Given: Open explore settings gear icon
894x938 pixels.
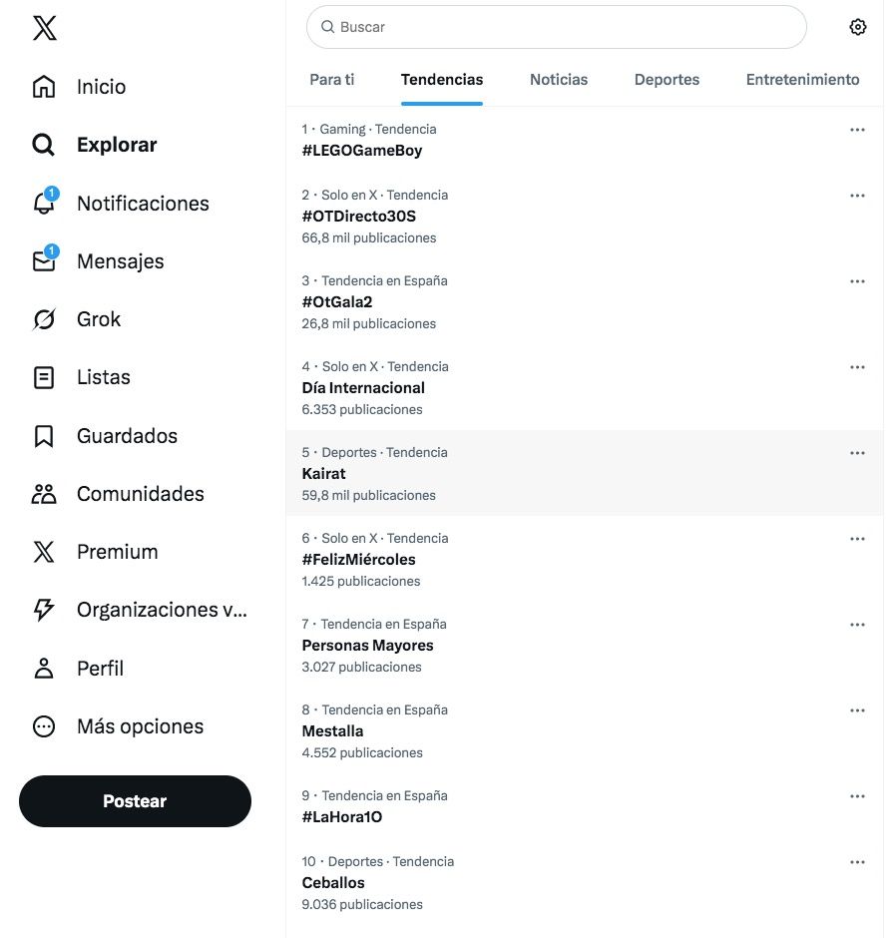Looking at the screenshot, I should (857, 27).
